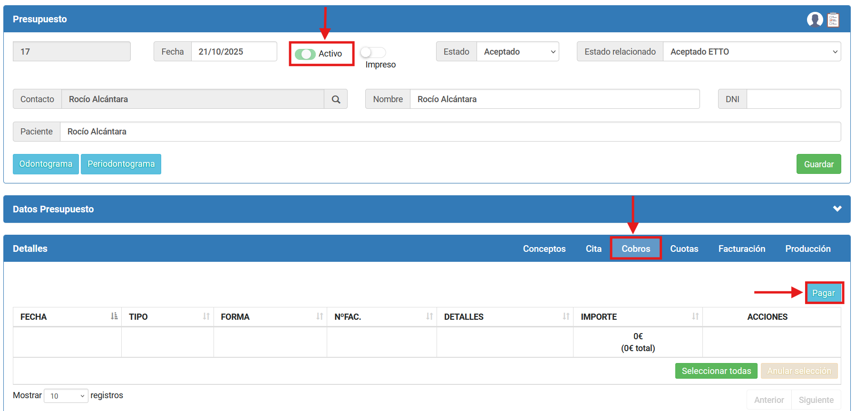This screenshot has width=856, height=411.
Task: Change the Mostrar registros count dropdown
Action: click(x=66, y=396)
